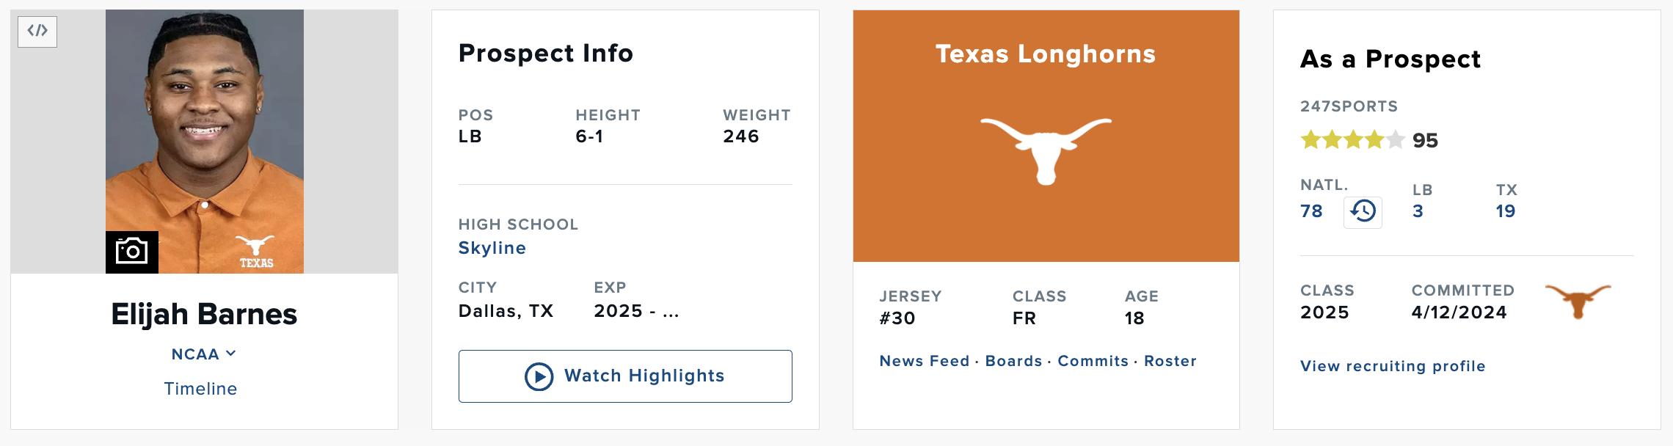Click the TX state rank 19
This screenshot has height=446, width=1673.
[x=1505, y=211]
